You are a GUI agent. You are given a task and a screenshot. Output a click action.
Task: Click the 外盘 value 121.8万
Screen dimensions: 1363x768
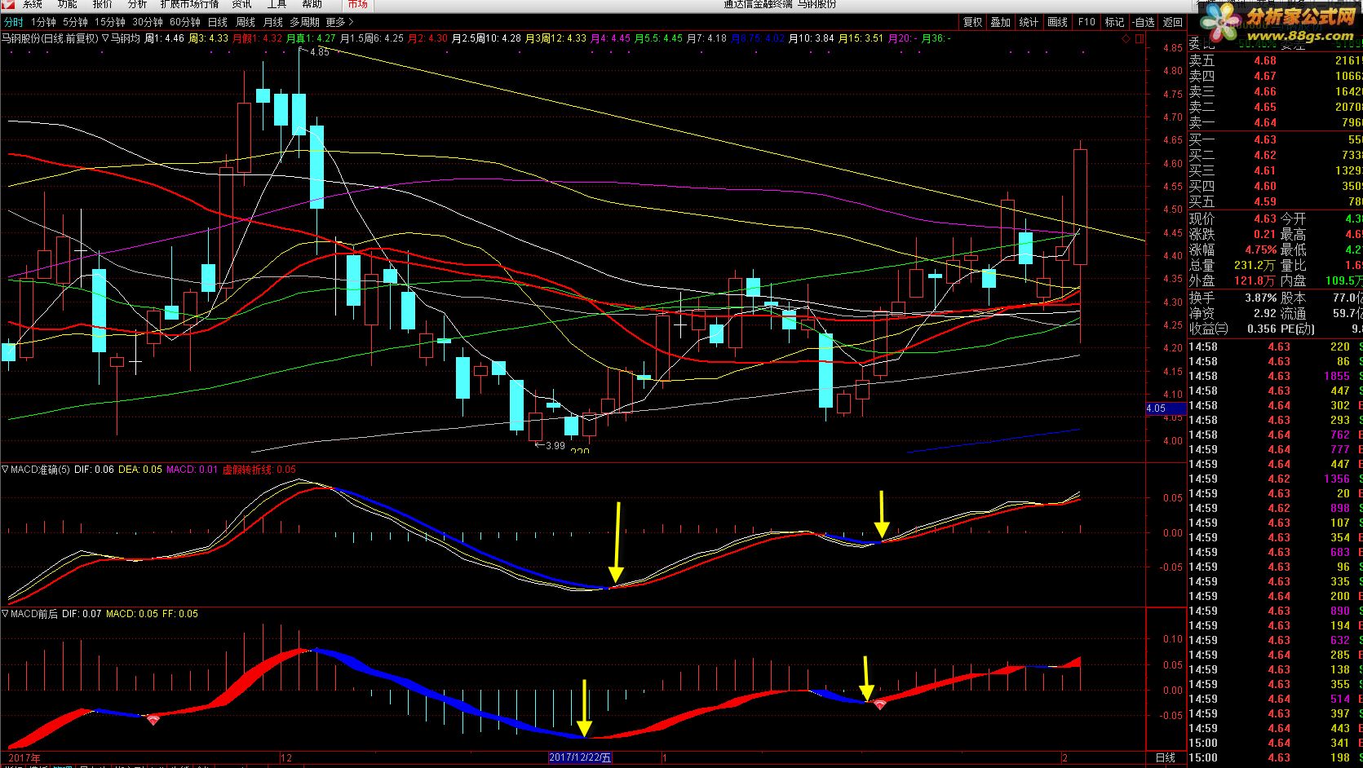(x=1255, y=280)
